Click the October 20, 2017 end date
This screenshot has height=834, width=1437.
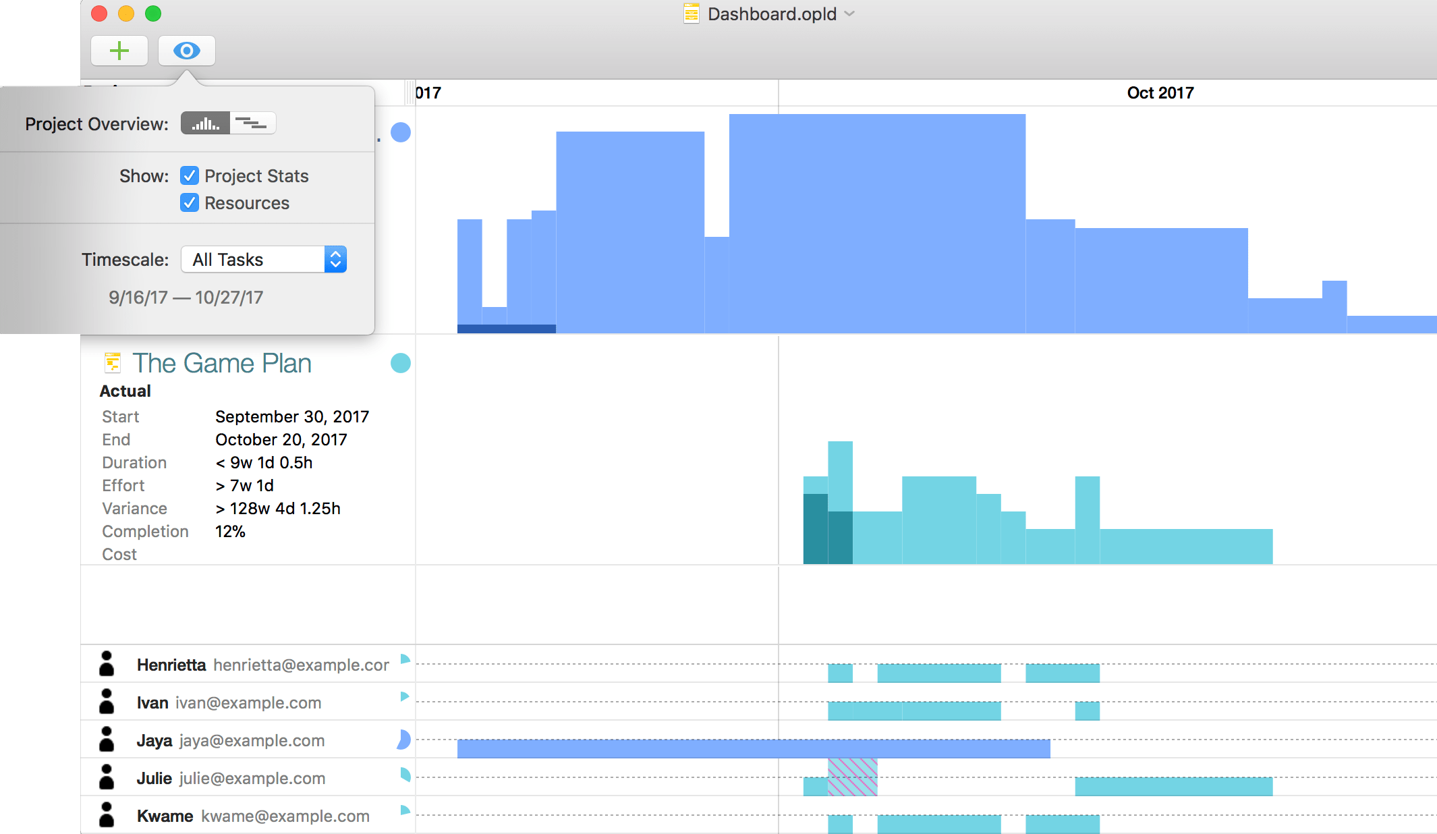281,439
